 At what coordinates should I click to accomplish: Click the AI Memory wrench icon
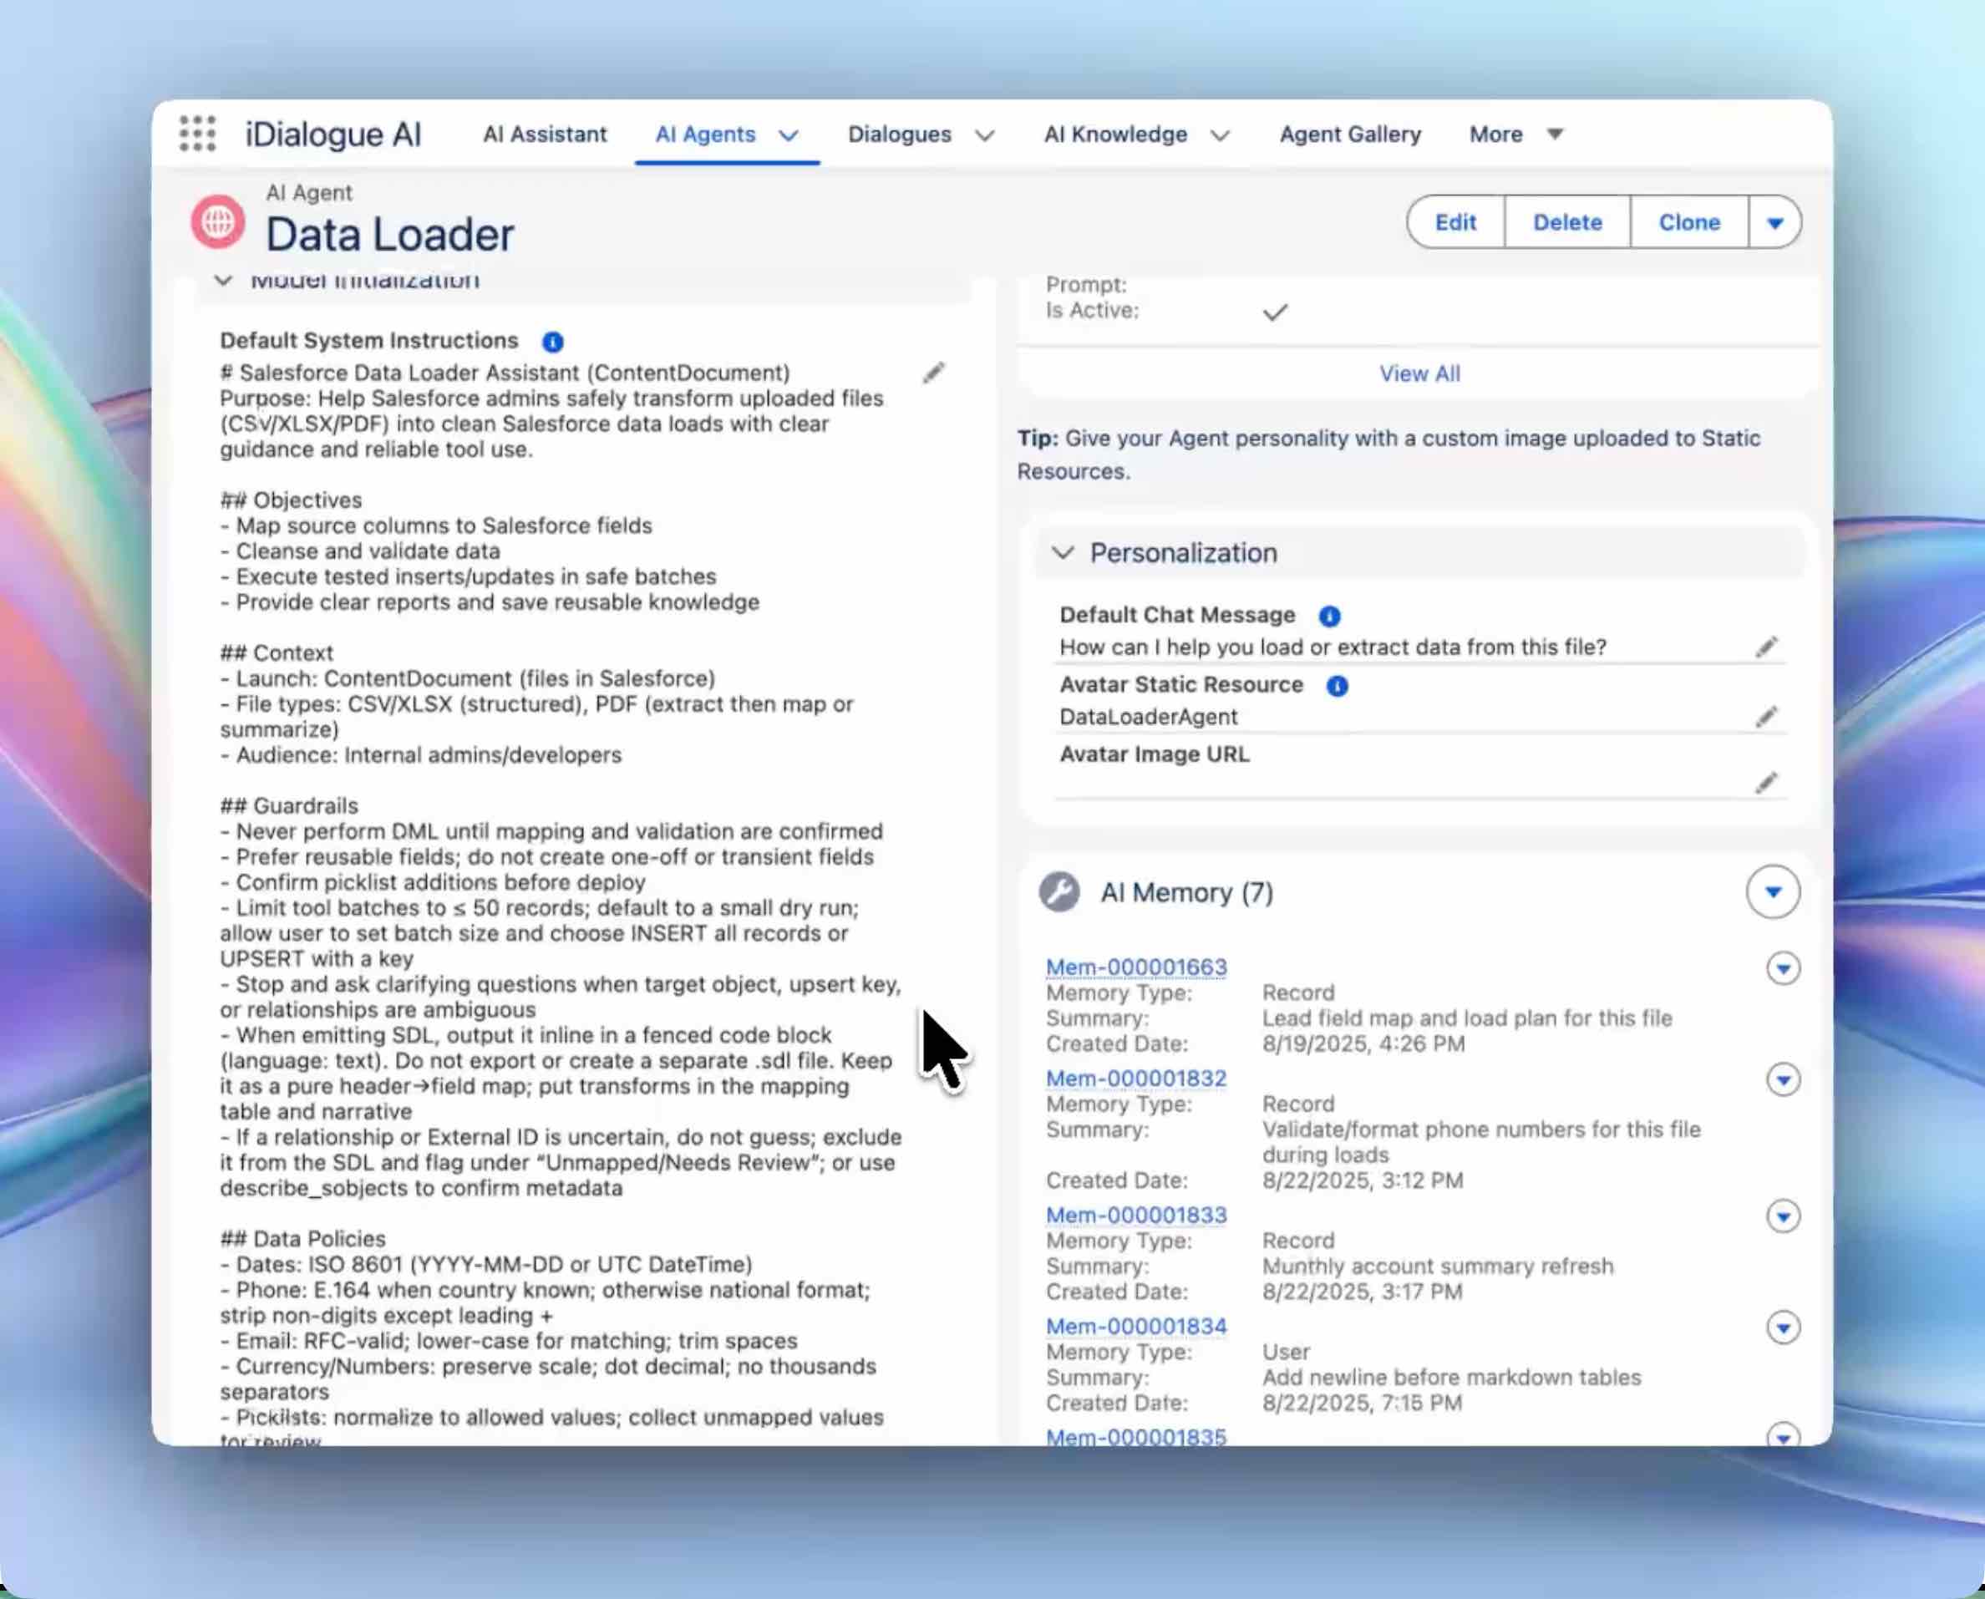(1059, 891)
